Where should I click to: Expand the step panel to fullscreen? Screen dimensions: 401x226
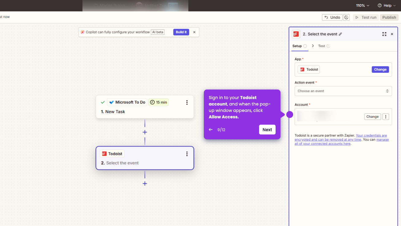pos(384,34)
